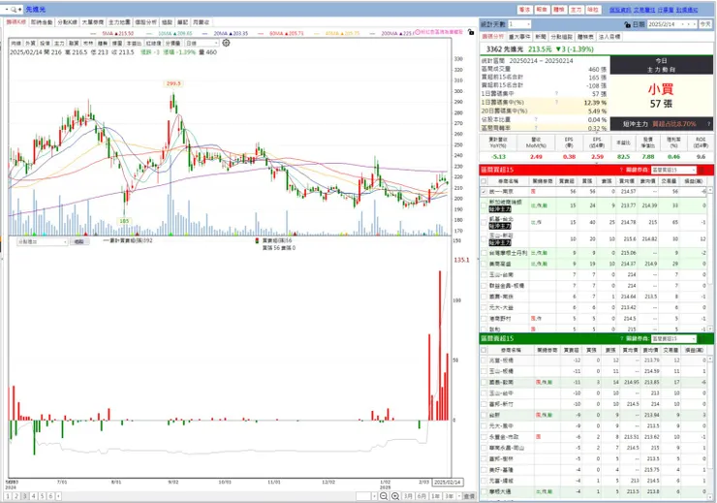Open the 統計天數 dropdown
The image size is (717, 503).
pyautogui.click(x=519, y=24)
